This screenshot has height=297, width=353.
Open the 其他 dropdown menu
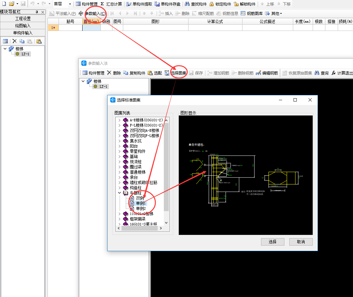pos(274,14)
